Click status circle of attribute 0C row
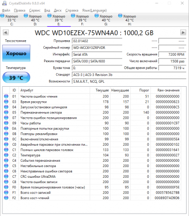189x216 pixels. pyautogui.click(x=6, y=139)
